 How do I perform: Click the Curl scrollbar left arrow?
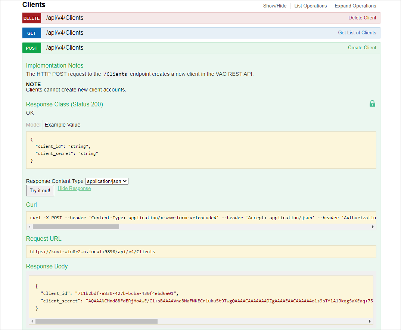tap(29, 227)
